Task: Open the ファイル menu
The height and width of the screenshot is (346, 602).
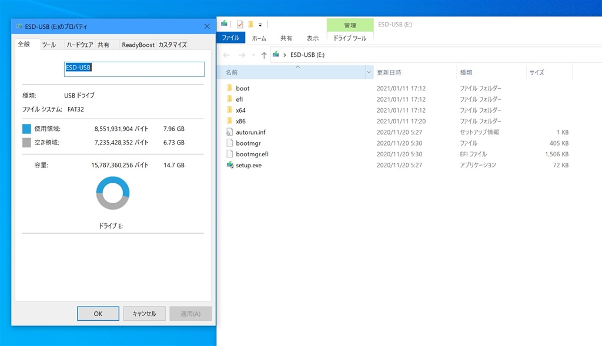Action: click(230, 38)
